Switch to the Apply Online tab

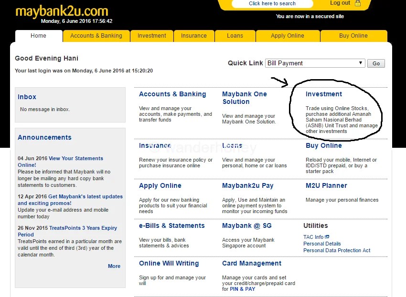(x=288, y=36)
